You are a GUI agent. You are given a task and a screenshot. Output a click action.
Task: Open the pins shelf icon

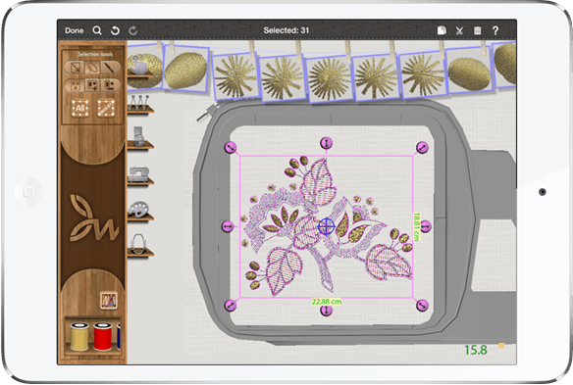pos(140,104)
